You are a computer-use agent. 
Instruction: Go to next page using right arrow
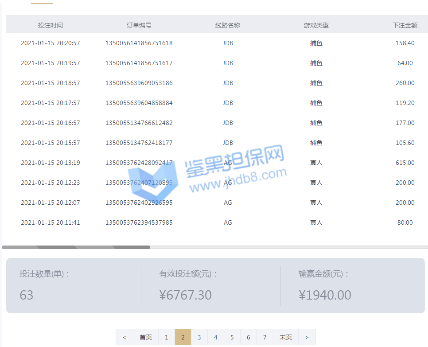click(x=307, y=337)
